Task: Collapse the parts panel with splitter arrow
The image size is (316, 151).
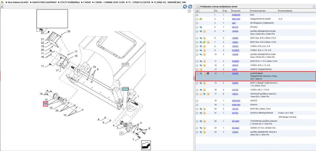Action: [194, 78]
